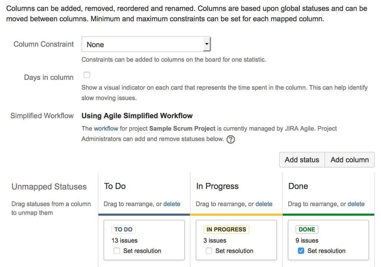Click the To Do column title
This screenshot has height=267, width=381.
click(115, 186)
